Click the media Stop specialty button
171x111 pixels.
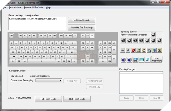tap(129, 41)
